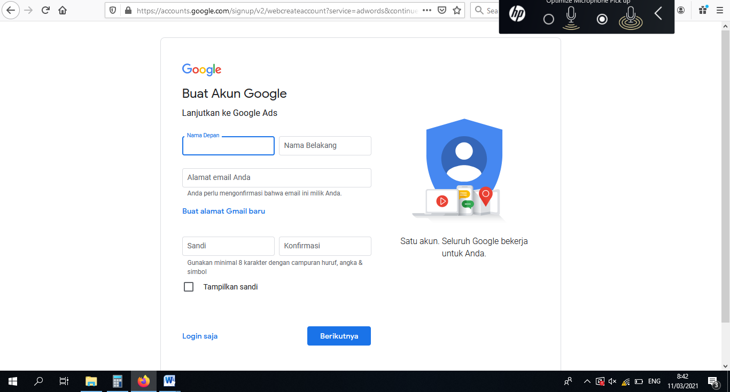Image resolution: width=730 pixels, height=392 pixels.
Task: Click the tray icon with red alert badge
Action: click(x=600, y=381)
